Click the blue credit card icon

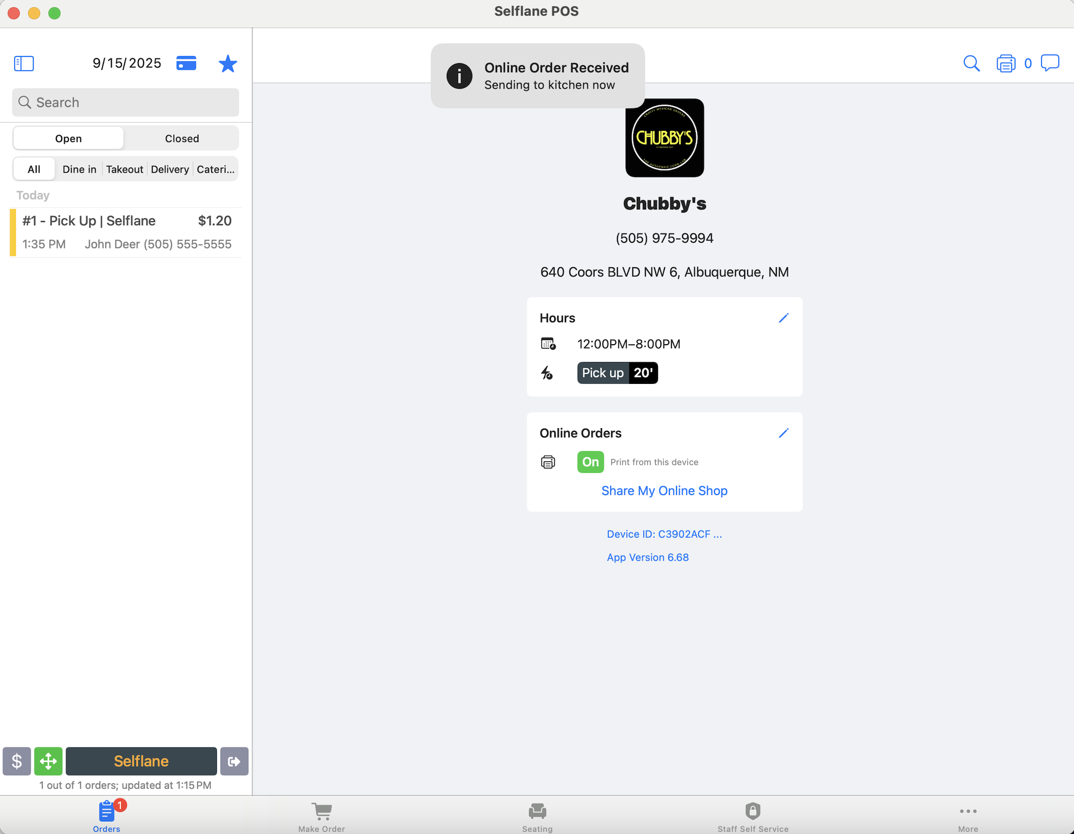point(186,63)
